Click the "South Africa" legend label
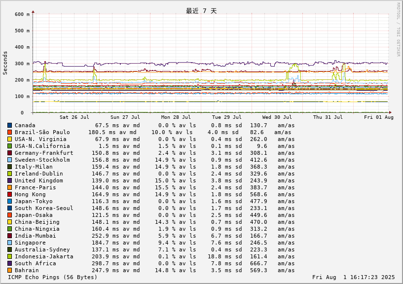This screenshot has height=284, width=403. tap(35, 263)
